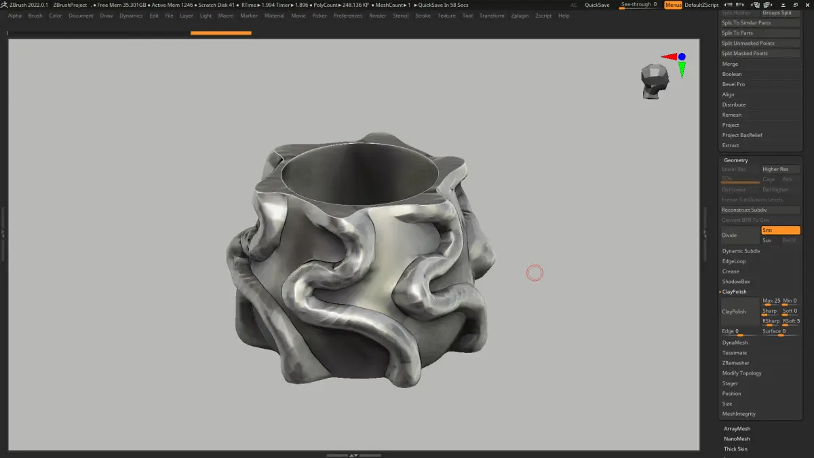This screenshot has width=814, height=458.
Task: Toggle the AC button in top bar
Action: pyautogui.click(x=574, y=5)
